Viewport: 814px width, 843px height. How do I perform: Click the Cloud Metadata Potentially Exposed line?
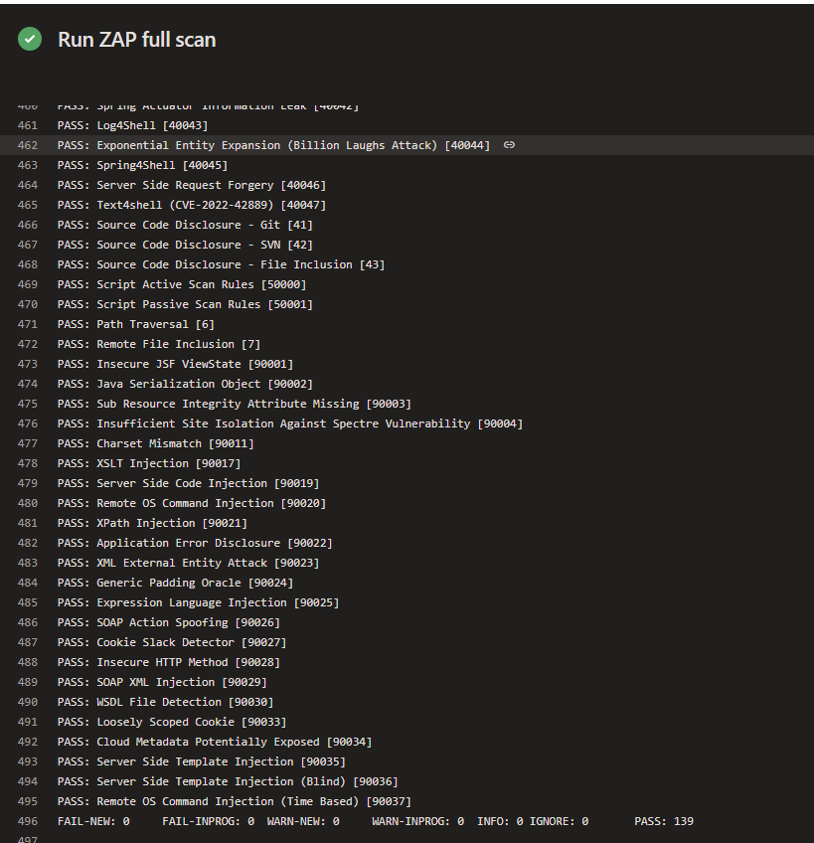click(215, 742)
